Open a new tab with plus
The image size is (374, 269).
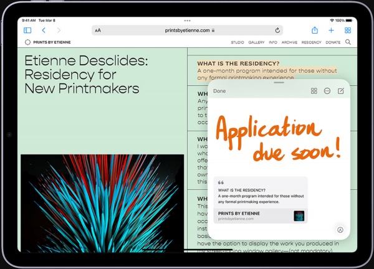(x=331, y=30)
